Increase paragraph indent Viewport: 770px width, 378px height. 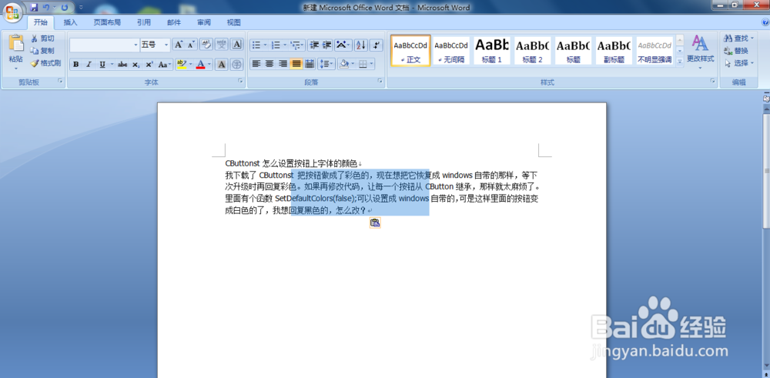click(326, 45)
